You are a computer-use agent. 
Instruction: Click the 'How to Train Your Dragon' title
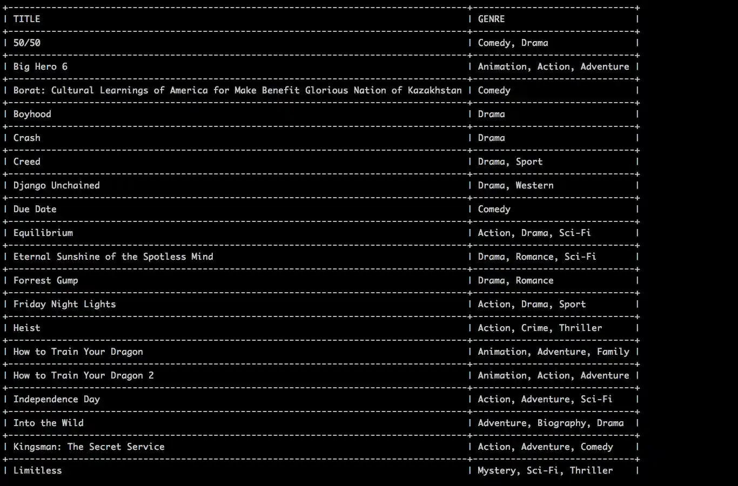pos(78,352)
